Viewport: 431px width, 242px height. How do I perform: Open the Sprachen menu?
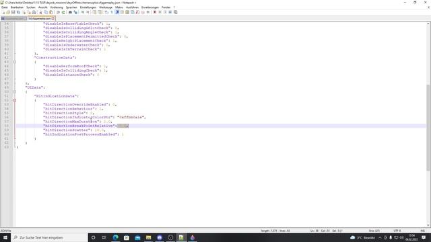(x=71, y=7)
